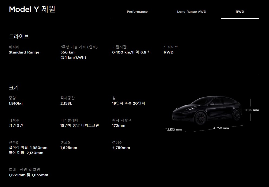Click the '중량' label
This screenshot has height=187, width=269.
point(12,98)
